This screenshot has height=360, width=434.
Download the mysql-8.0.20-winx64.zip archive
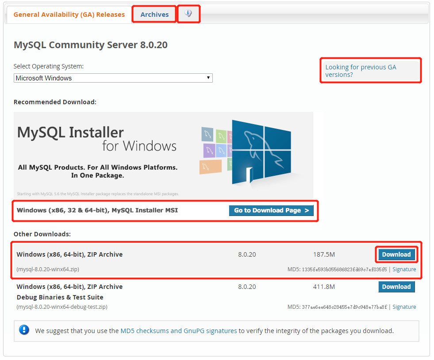pos(396,254)
